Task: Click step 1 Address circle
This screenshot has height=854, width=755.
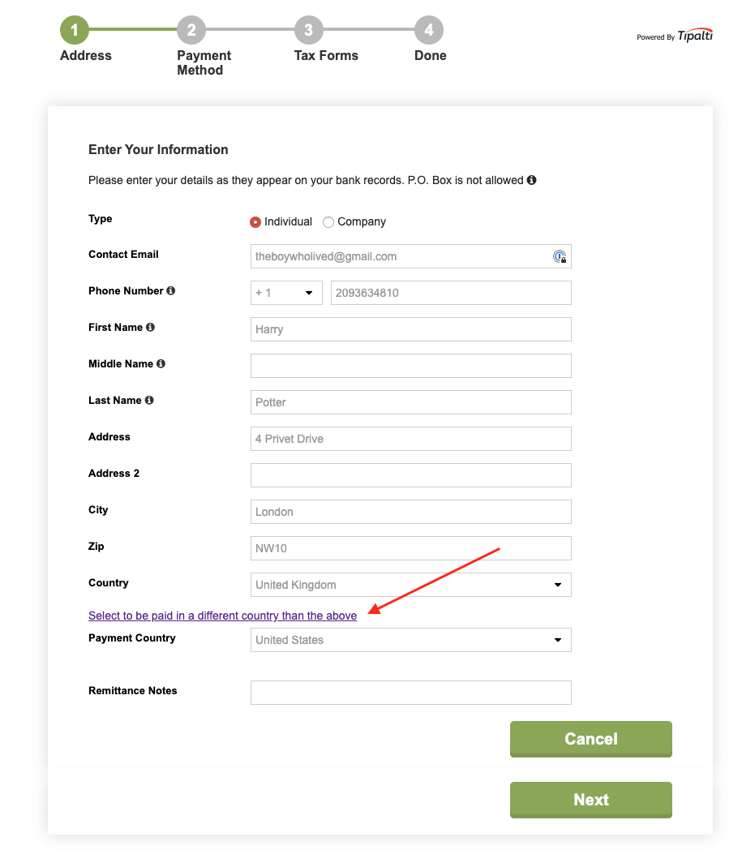Action: pos(75,30)
